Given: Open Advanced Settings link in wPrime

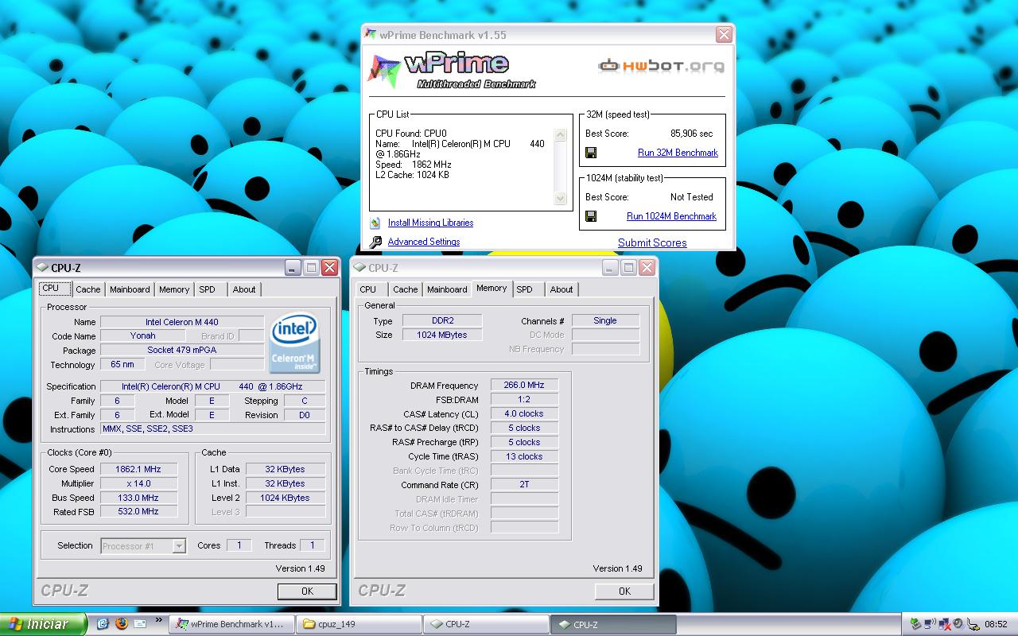Looking at the screenshot, I should (x=424, y=242).
